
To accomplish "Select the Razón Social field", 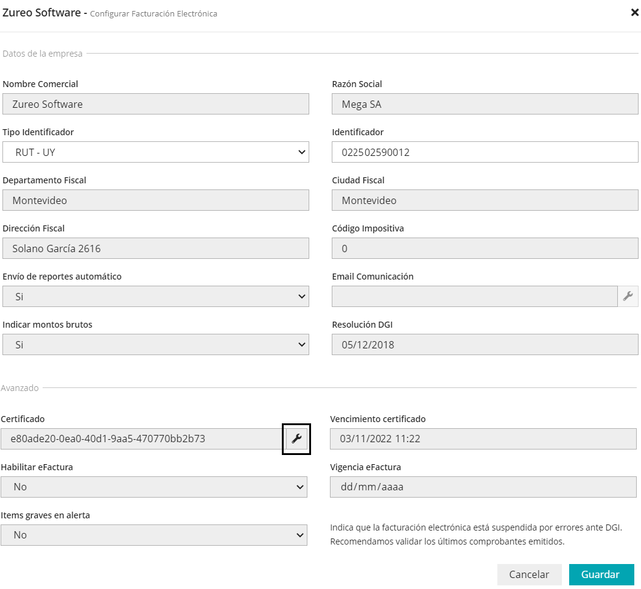I will coord(485,104).
